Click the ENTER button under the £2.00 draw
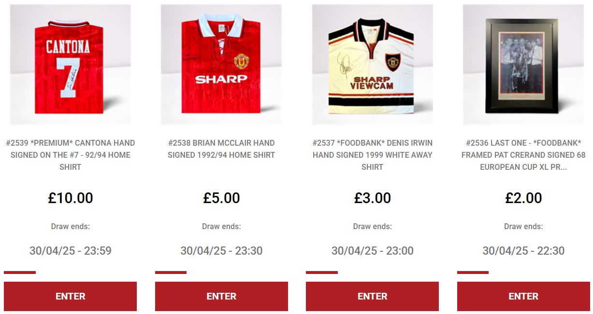 point(523,296)
